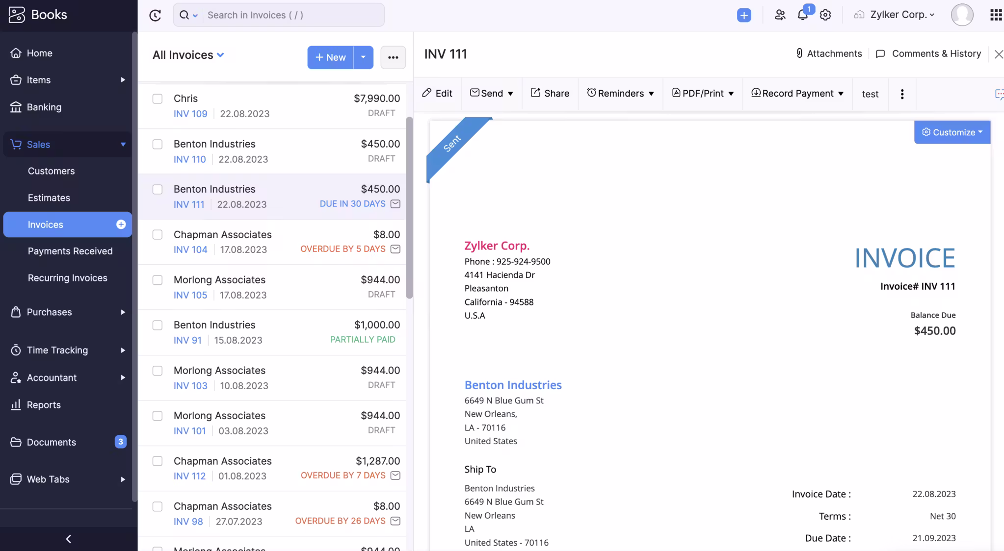The width and height of the screenshot is (1004, 551).
Task: Select checkbox for INV 105
Action: click(x=157, y=280)
